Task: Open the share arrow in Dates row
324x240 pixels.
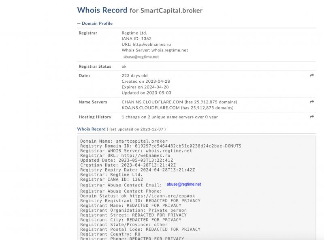Action: [x=312, y=75]
